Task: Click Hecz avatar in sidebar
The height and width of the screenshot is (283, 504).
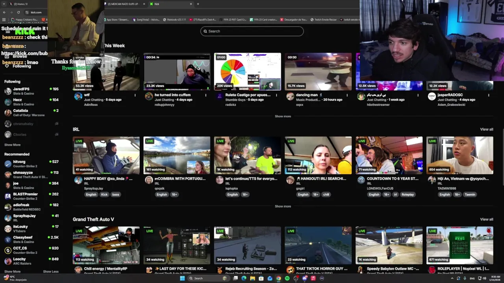Action: click(x=8, y=102)
